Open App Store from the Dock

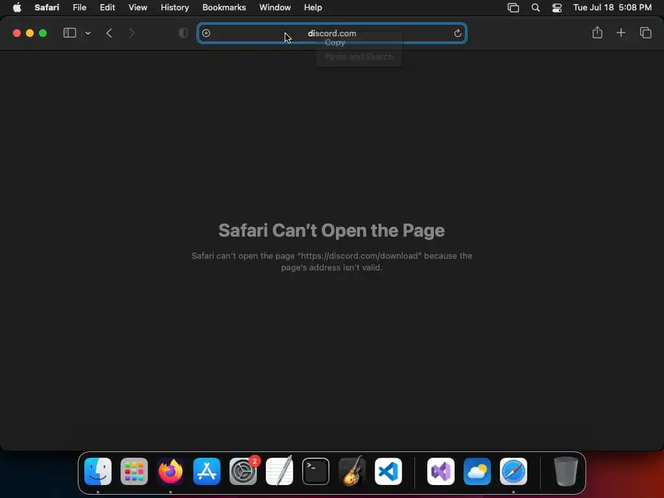pos(207,471)
